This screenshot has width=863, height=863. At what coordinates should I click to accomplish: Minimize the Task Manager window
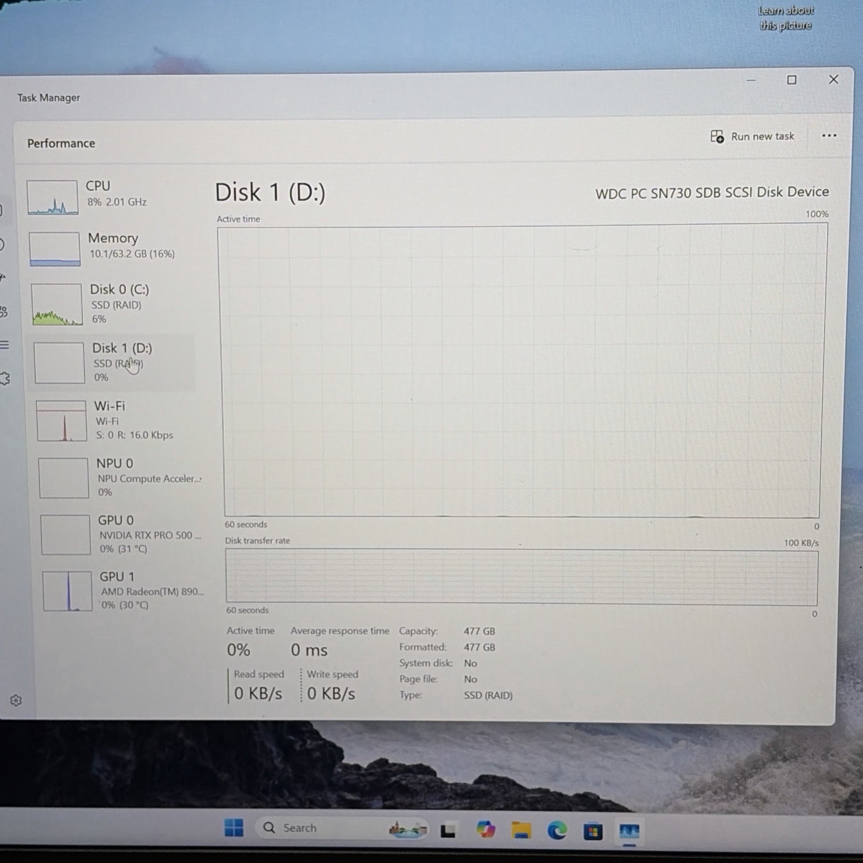coord(751,80)
